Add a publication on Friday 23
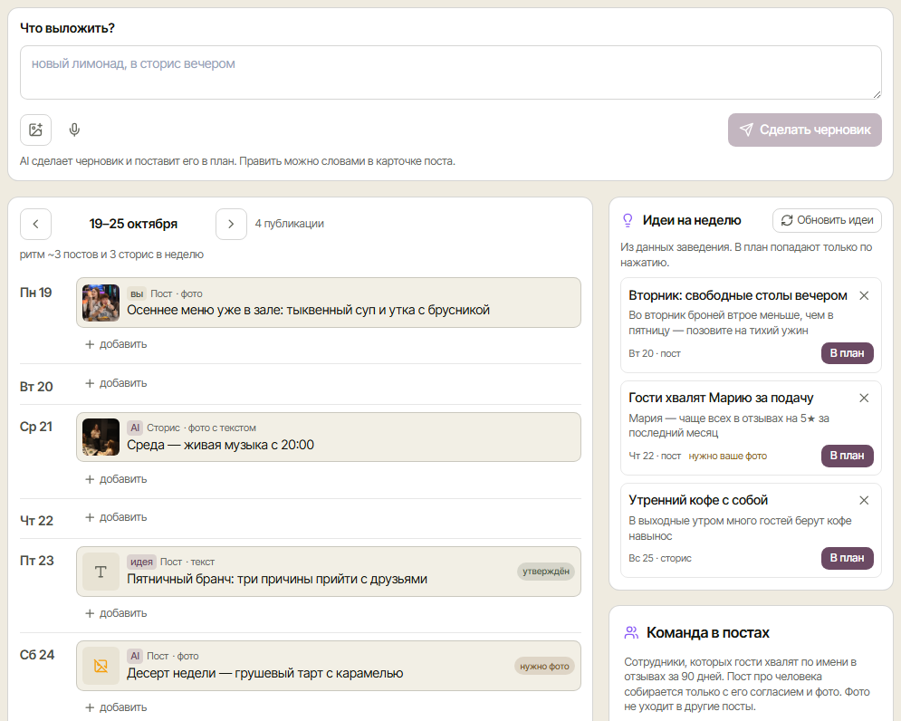This screenshot has width=901, height=721. pos(116,613)
